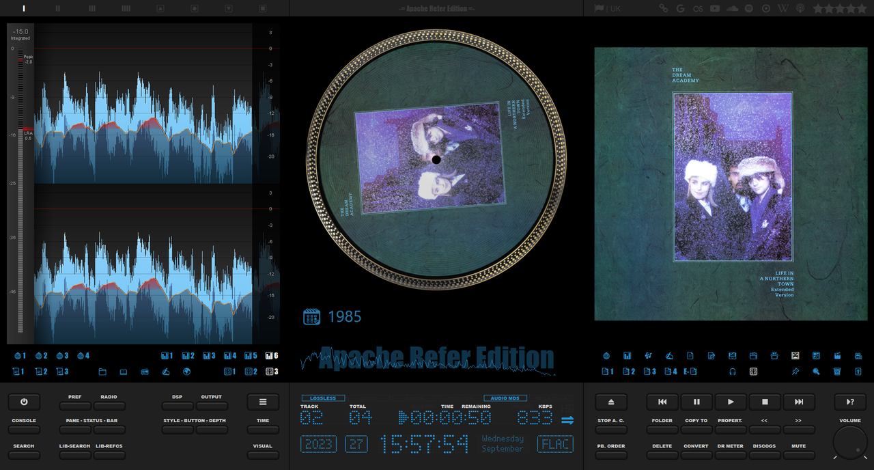Viewport: 874px width, 470px height.
Task: Open the hamburger menu button
Action: pos(263,402)
